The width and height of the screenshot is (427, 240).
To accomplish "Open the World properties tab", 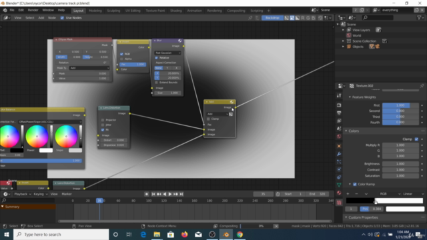I will pyautogui.click(x=339, y=136).
